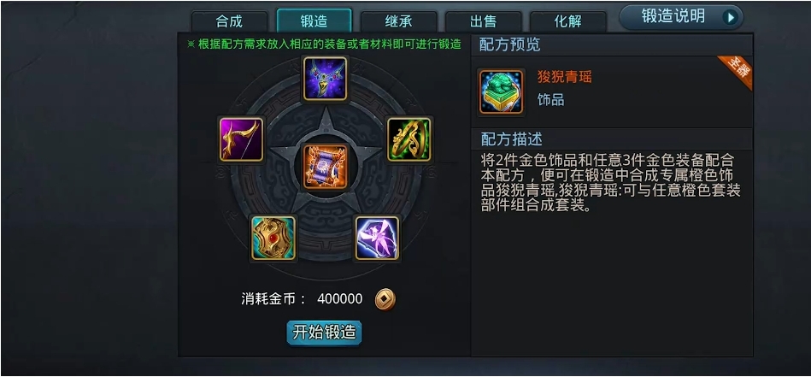Click the 配方描述 section header
811x377 pixels.
pyautogui.click(x=511, y=139)
